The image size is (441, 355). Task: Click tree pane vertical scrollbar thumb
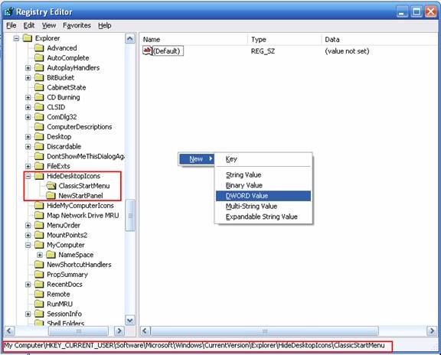130,215
